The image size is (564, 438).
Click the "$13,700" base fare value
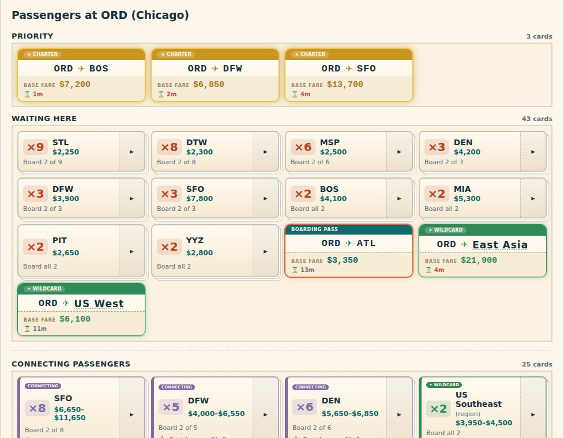pos(345,85)
